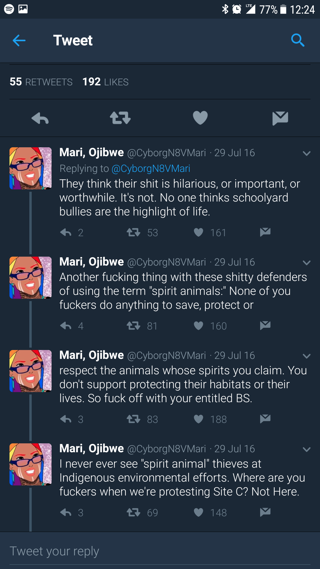
Task: Reply to the 'schoolyard bullies' tweet
Action: [x=66, y=232]
